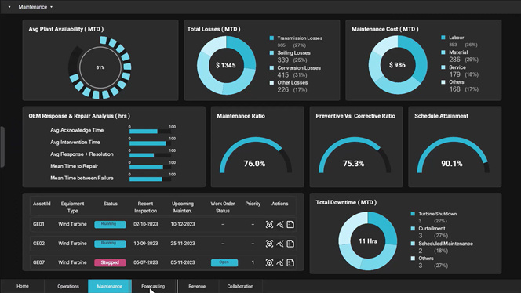Viewport: 521px width, 293px height.
Task: Open trend analysis icon for GE07
Action: click(280, 262)
